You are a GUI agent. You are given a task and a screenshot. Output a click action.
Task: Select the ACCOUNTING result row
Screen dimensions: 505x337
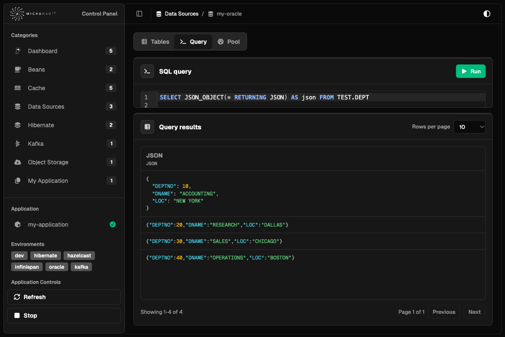[x=313, y=193]
